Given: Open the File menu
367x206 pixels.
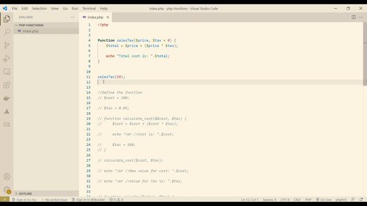Looking at the screenshot, I should point(14,9).
